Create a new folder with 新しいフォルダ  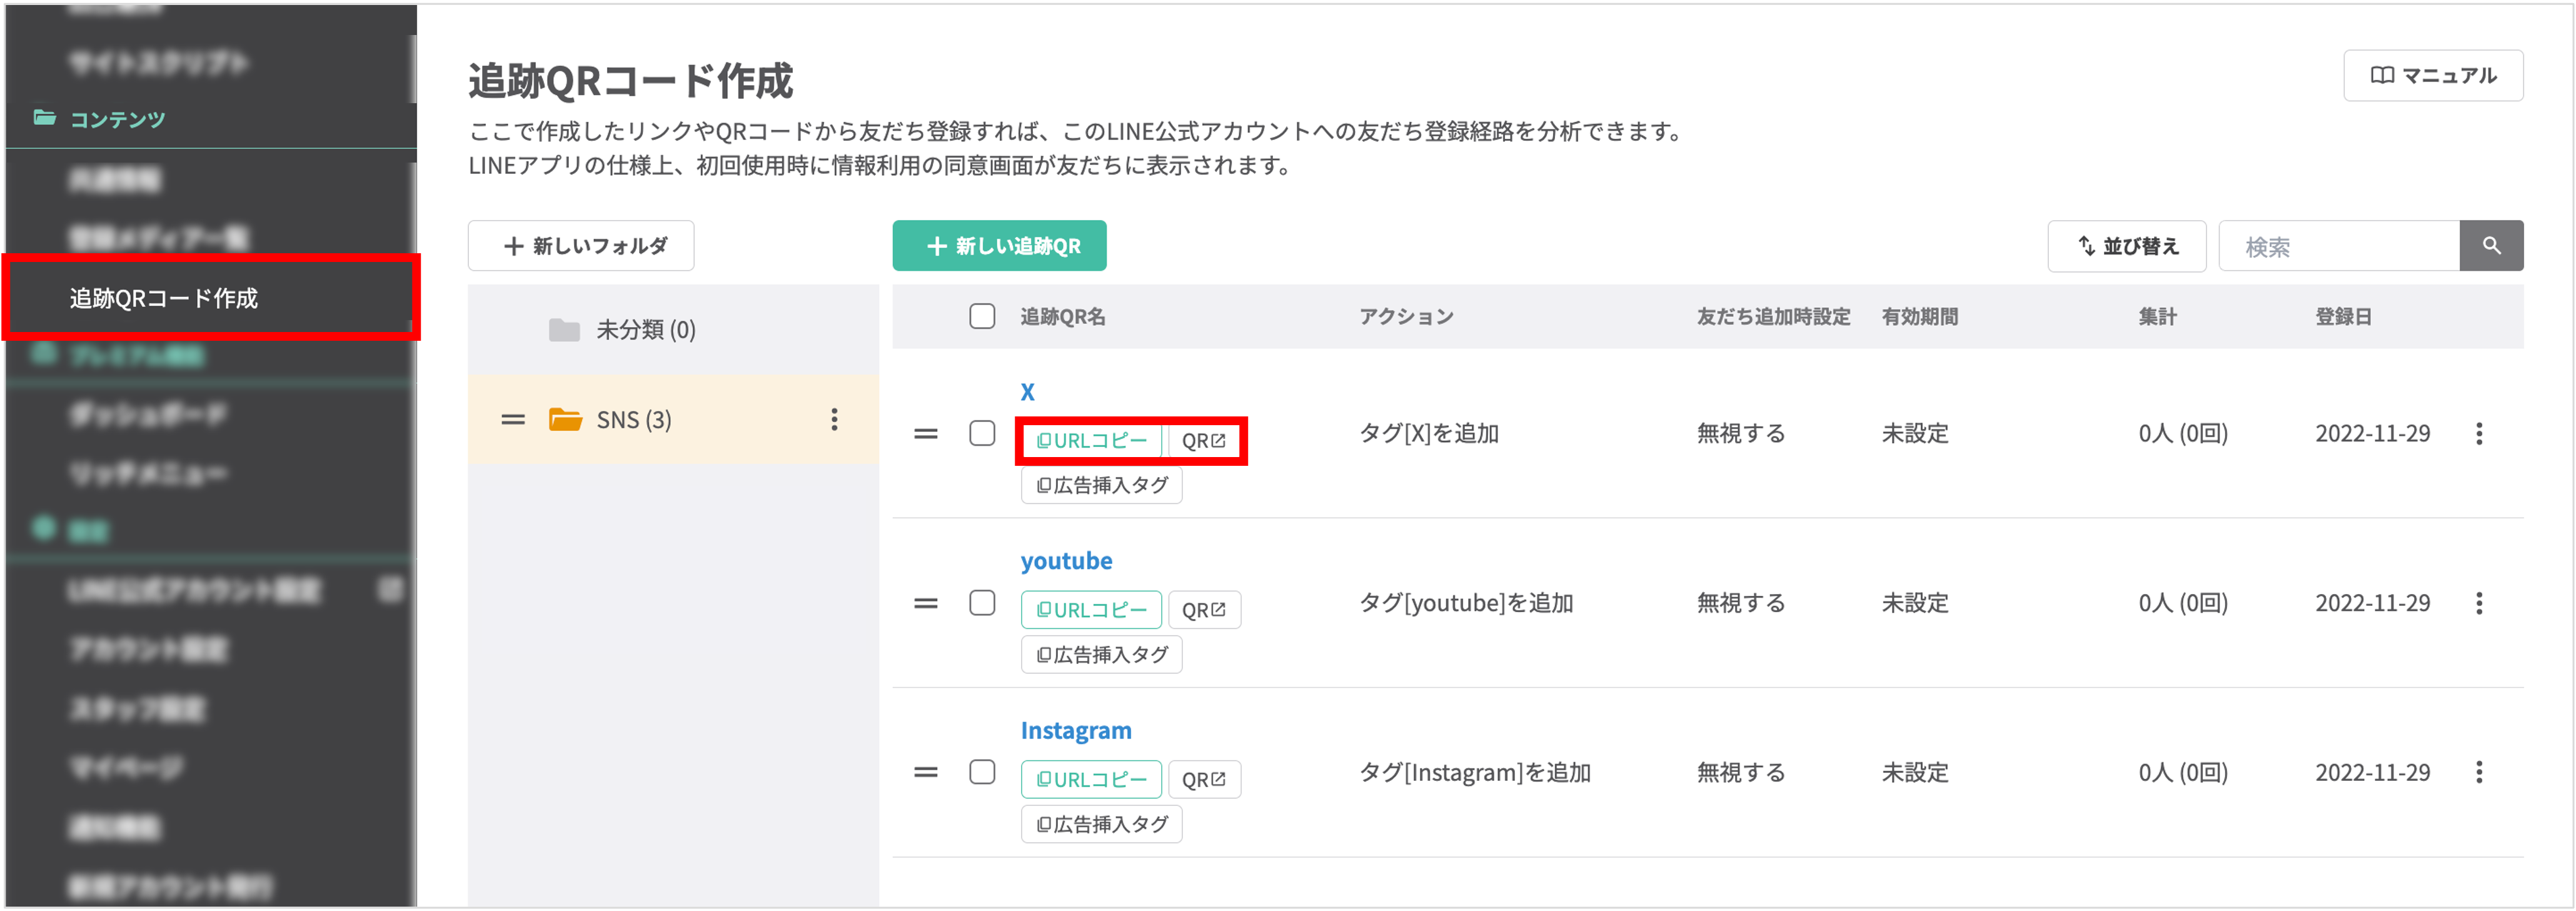[x=580, y=245]
